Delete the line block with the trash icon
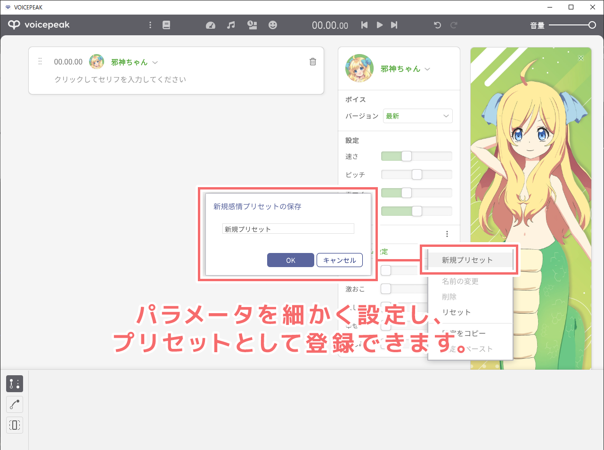Screen dimensions: 604x450 pyautogui.click(x=313, y=62)
